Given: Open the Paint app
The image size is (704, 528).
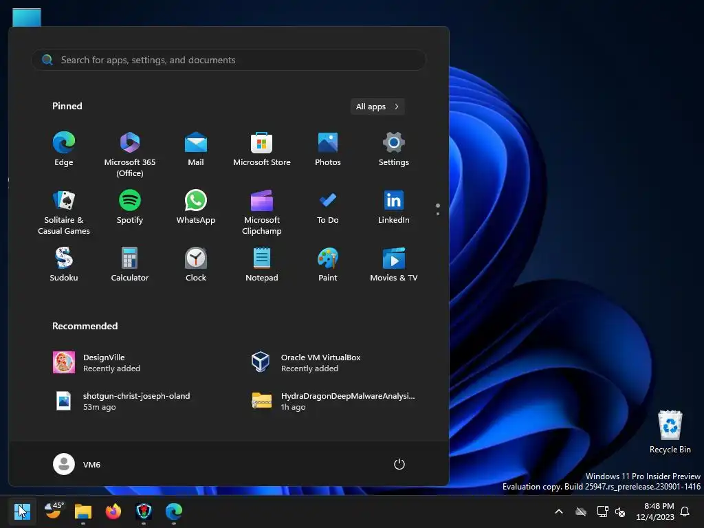Looking at the screenshot, I should tap(328, 265).
